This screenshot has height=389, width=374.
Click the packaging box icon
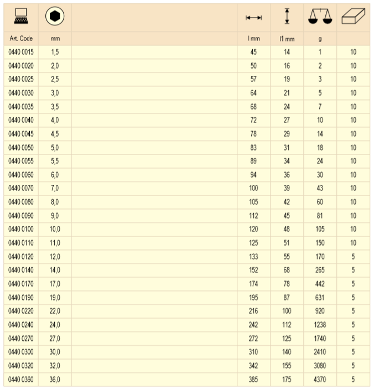coord(353,18)
